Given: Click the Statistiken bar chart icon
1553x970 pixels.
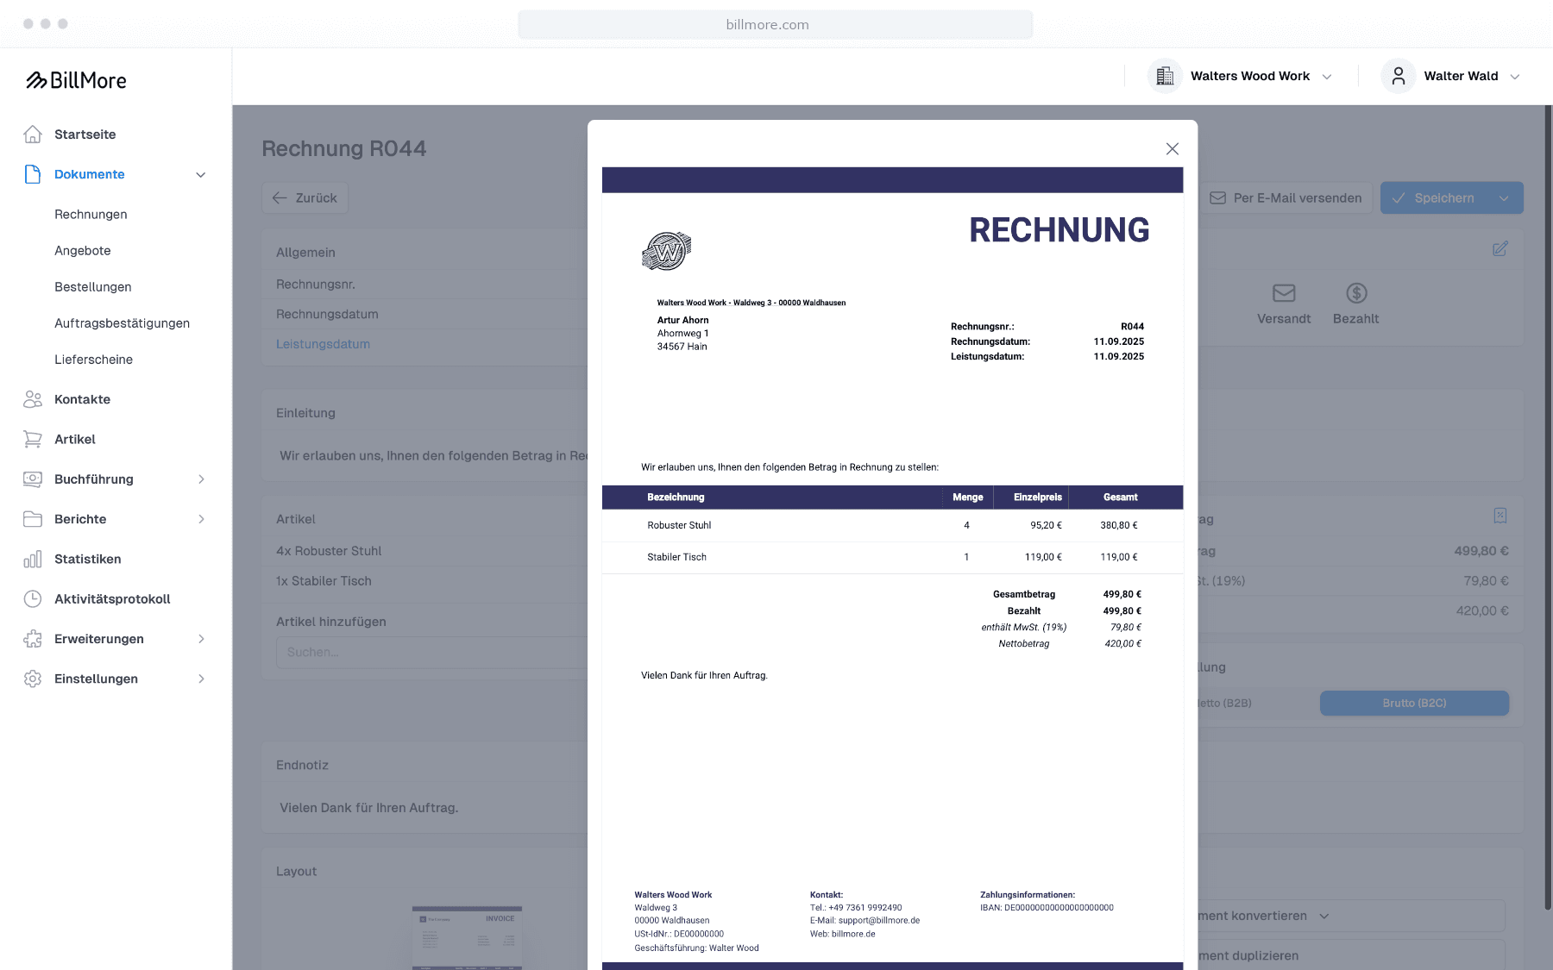Looking at the screenshot, I should pyautogui.click(x=33, y=559).
